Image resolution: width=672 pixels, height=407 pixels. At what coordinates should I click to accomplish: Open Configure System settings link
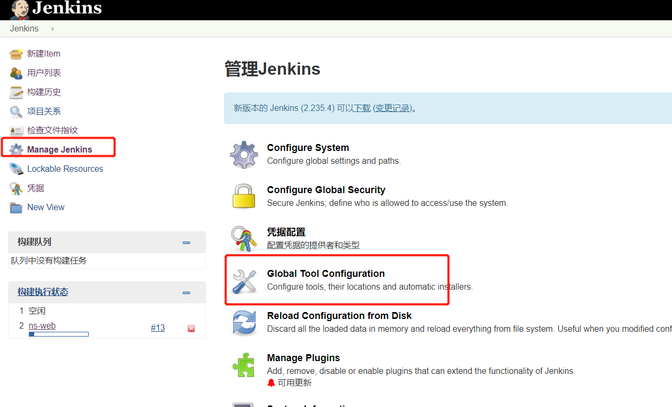point(308,148)
